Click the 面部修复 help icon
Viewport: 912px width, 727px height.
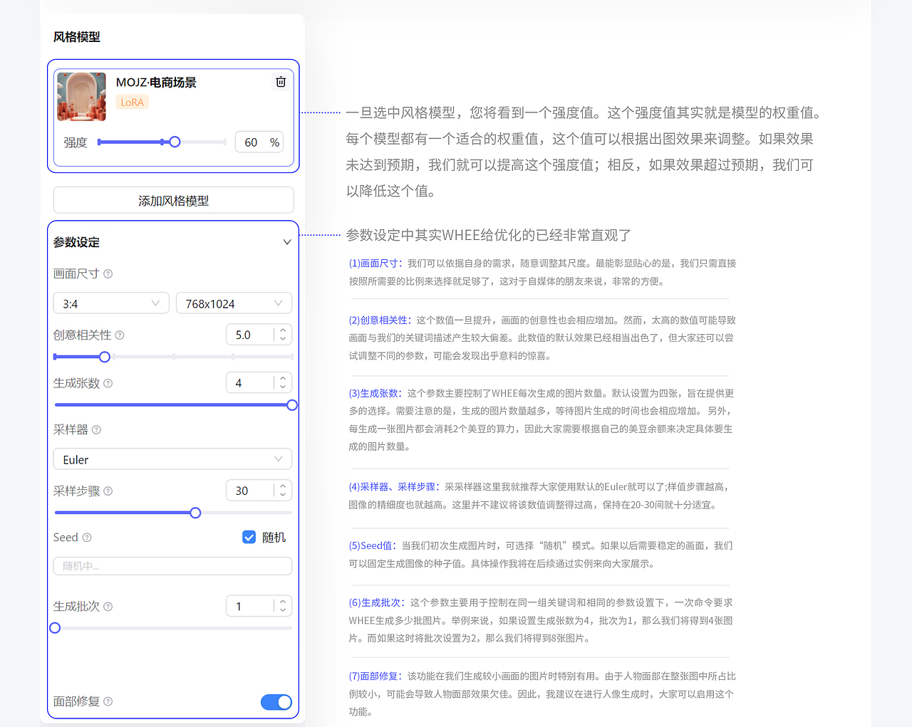pyautogui.click(x=108, y=701)
